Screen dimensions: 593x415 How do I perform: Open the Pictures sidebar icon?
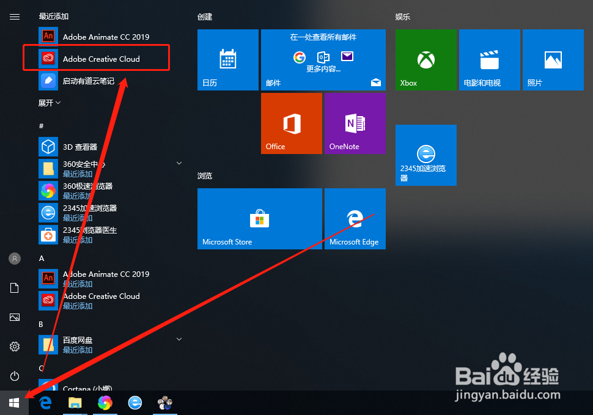[15, 317]
